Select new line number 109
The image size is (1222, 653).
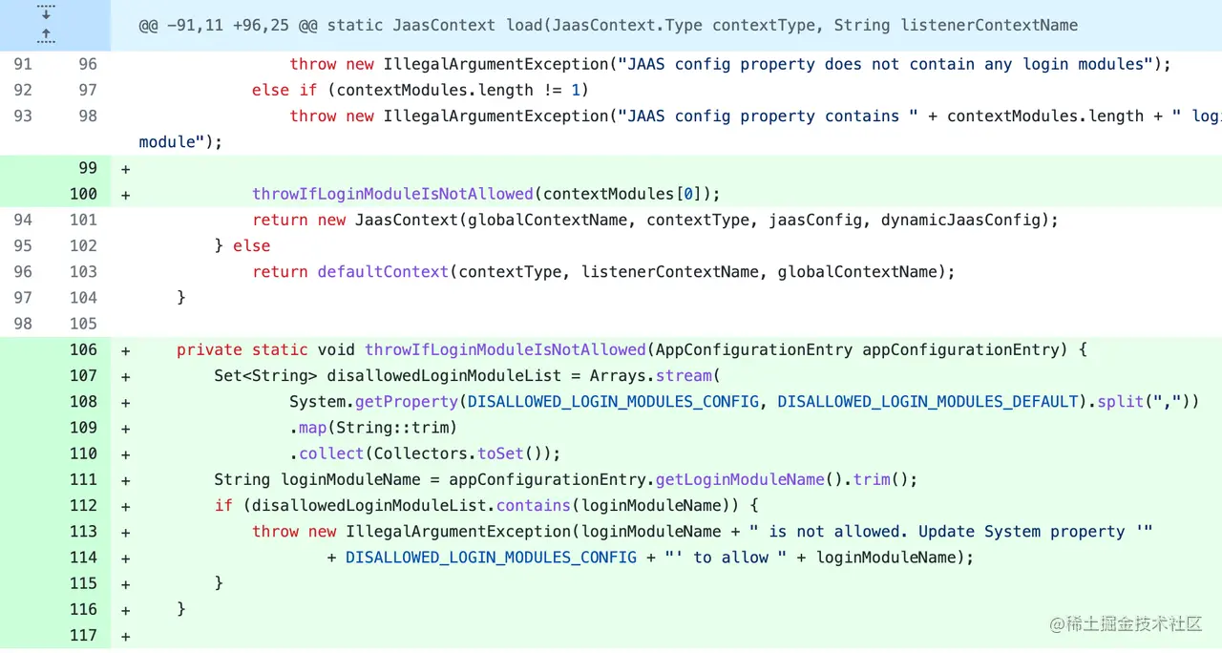point(83,427)
